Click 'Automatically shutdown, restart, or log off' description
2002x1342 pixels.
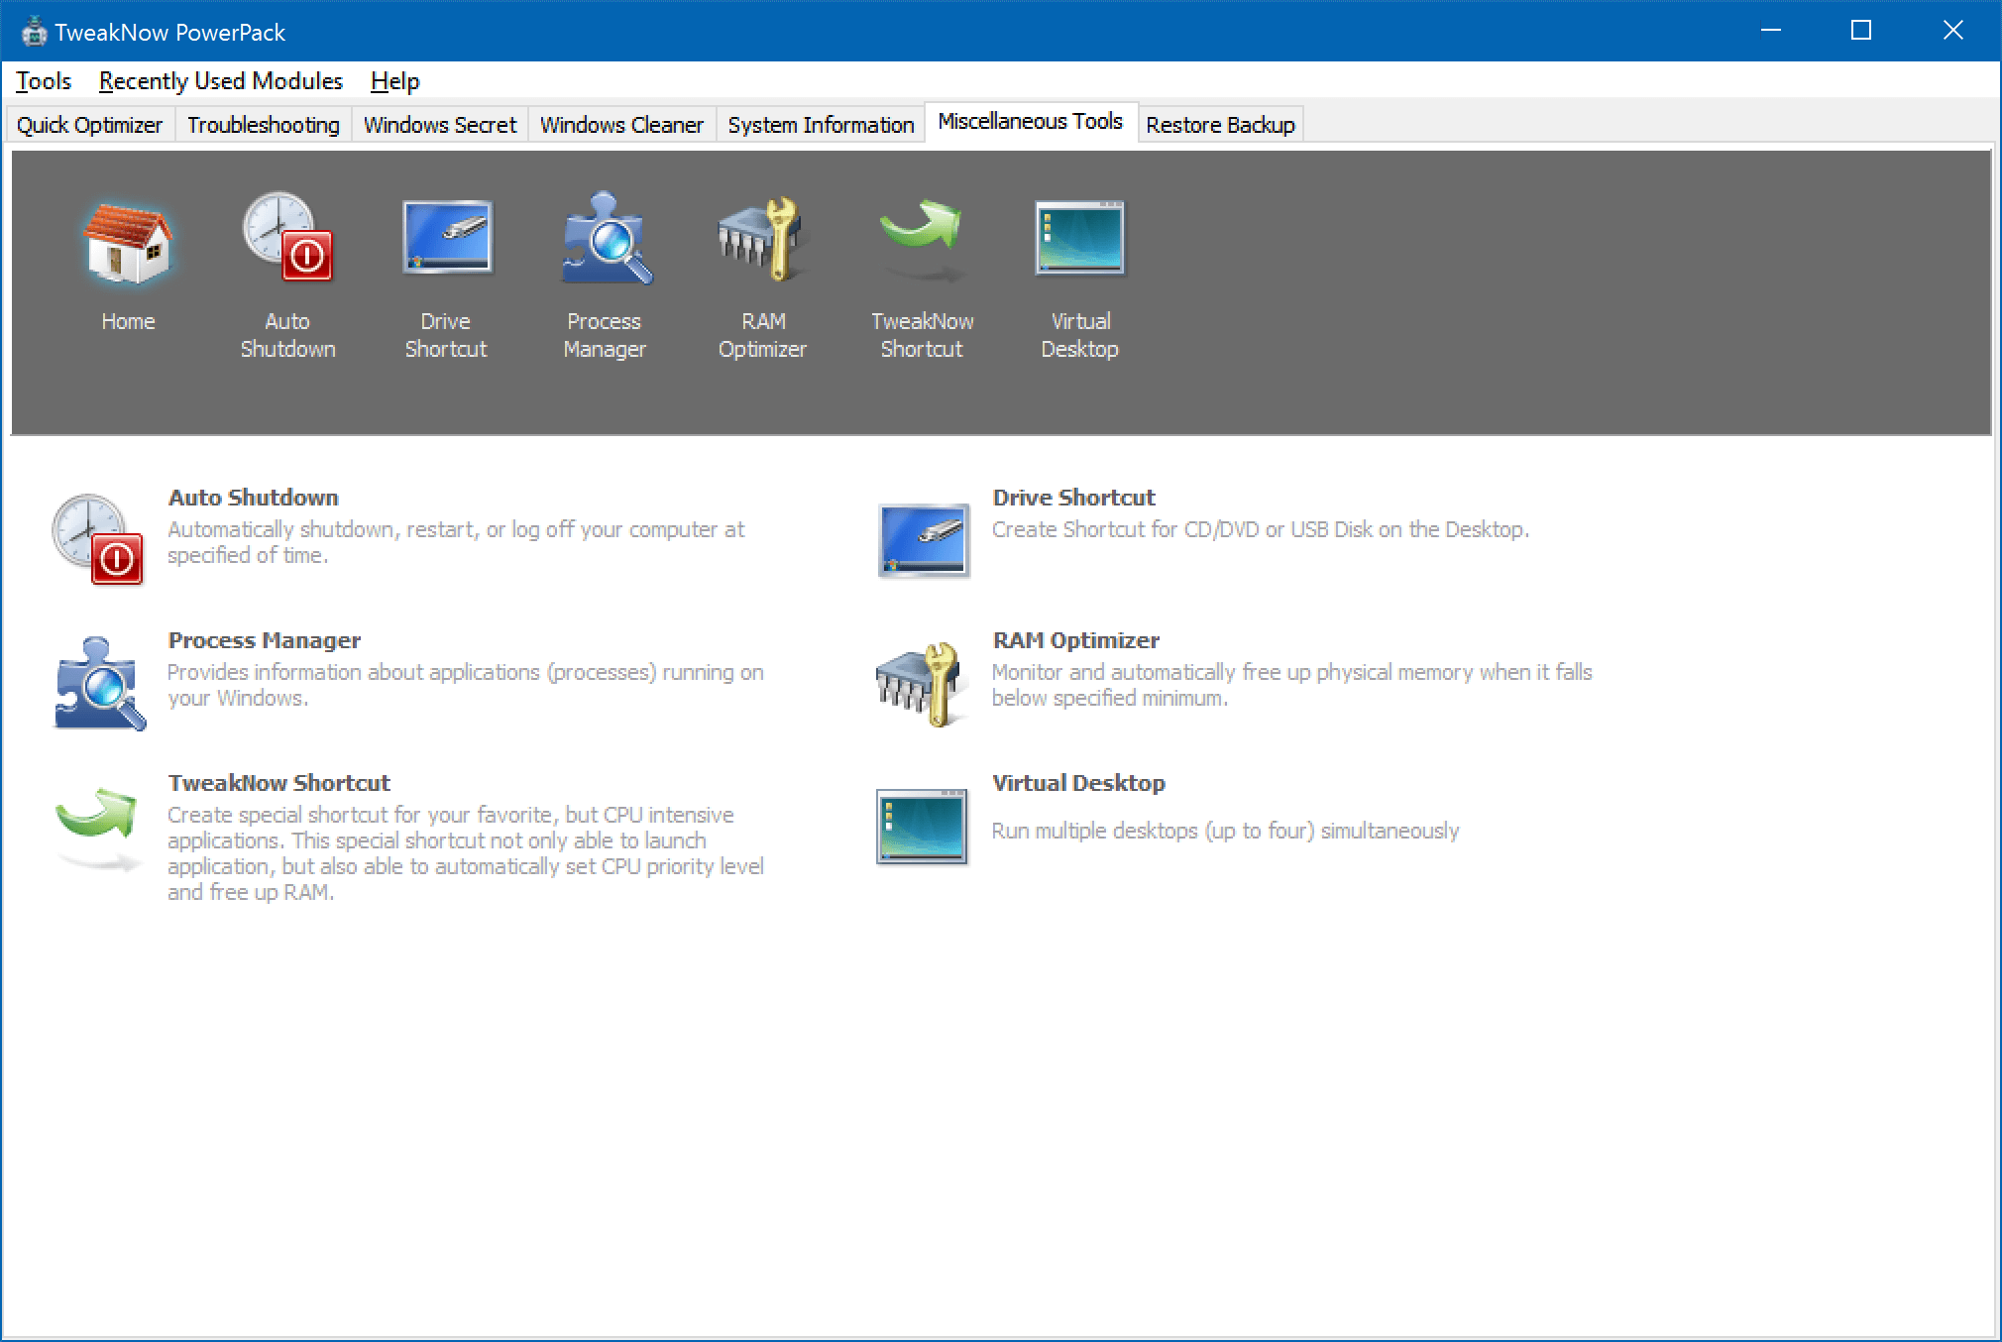click(456, 542)
